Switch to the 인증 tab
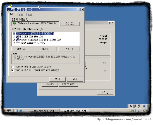153x125 pixels. 21,14
